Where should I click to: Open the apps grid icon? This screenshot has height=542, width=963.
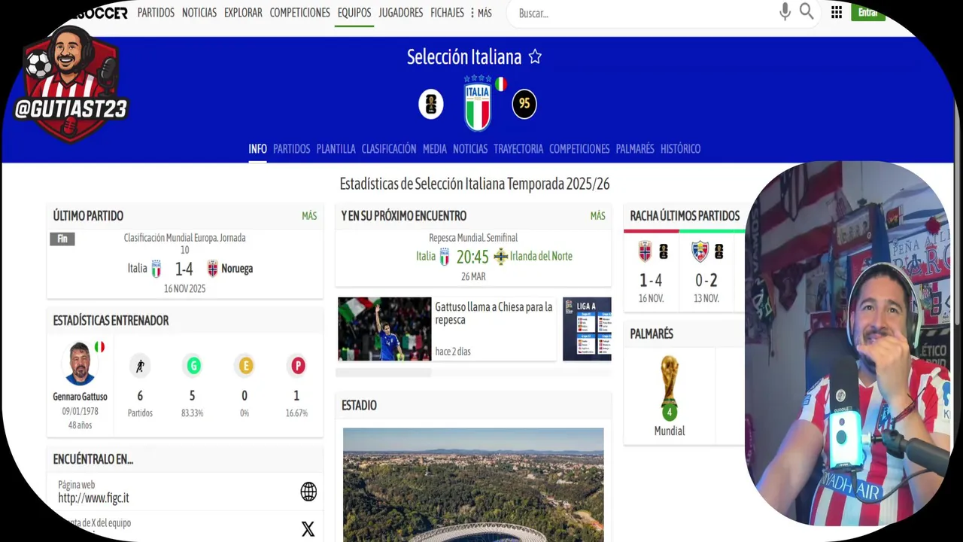[x=837, y=12]
